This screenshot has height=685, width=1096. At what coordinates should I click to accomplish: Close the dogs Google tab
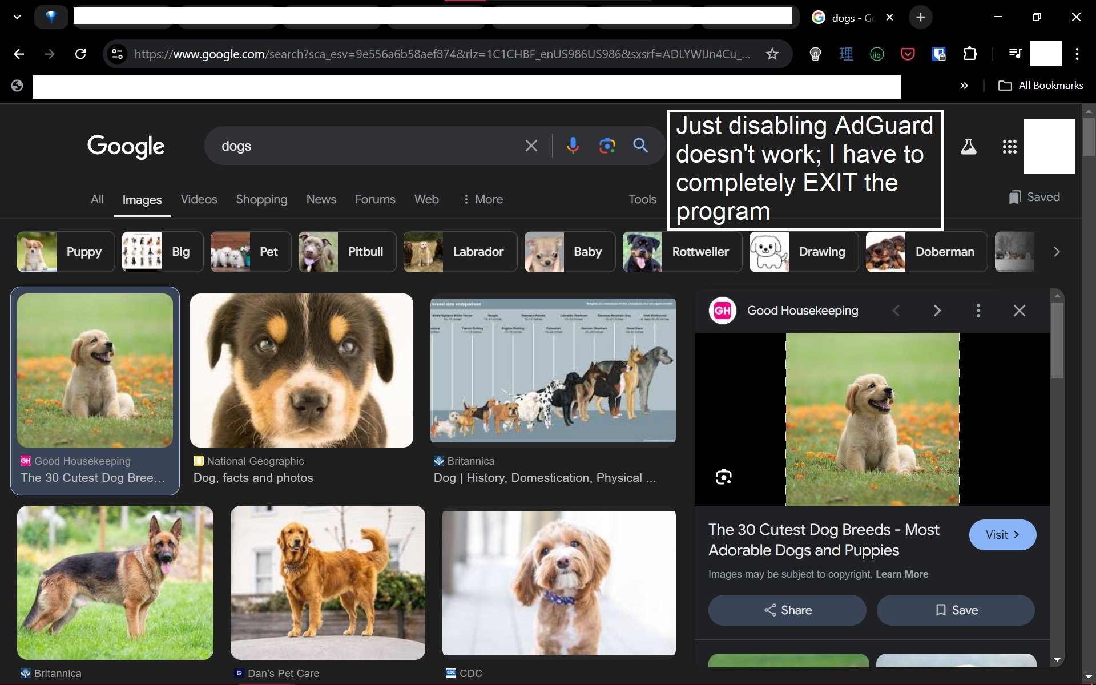tap(889, 17)
